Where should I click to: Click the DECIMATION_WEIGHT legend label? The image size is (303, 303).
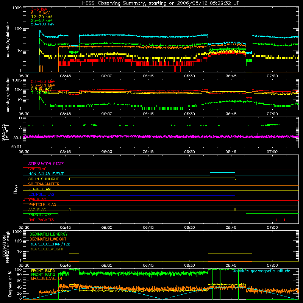click(x=48, y=239)
